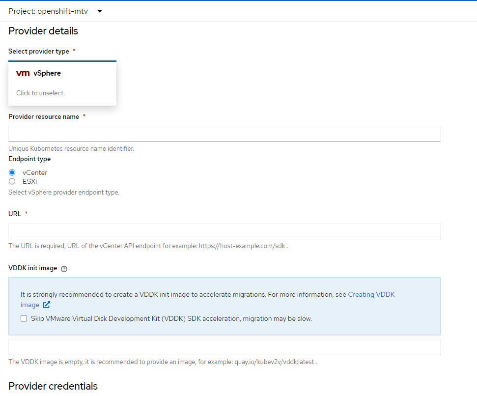
Task: Open VDDK init image help icon
Action: click(x=64, y=269)
